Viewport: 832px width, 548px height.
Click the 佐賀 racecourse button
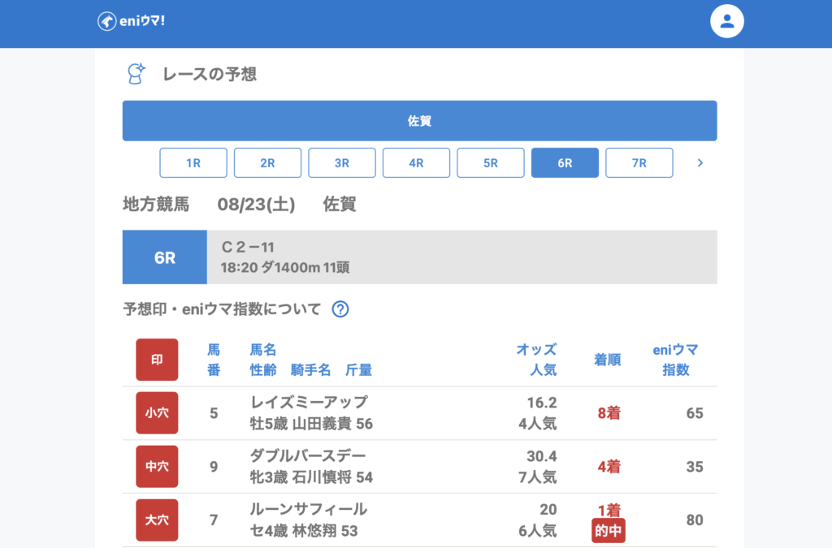(419, 121)
